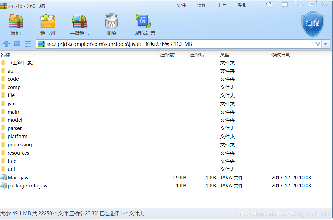
Task: Switch to large icon view mode
Action: coord(17,44)
